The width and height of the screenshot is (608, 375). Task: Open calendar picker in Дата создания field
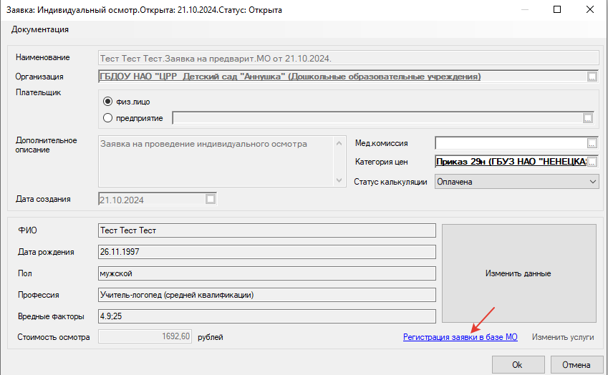pyautogui.click(x=210, y=200)
